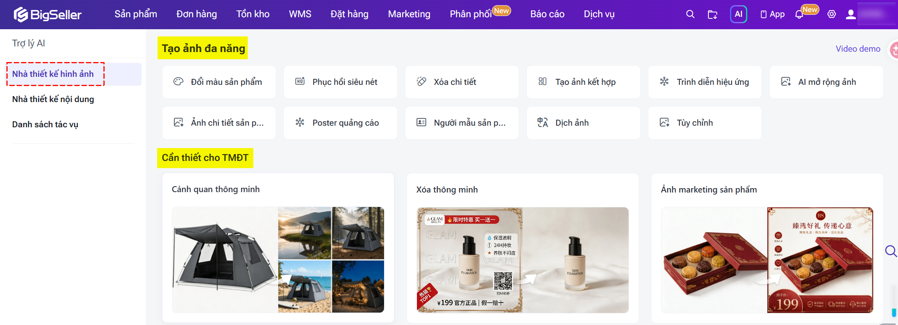Select Phục hồi siêu nét tool
The width and height of the screenshot is (898, 325).
(340, 82)
